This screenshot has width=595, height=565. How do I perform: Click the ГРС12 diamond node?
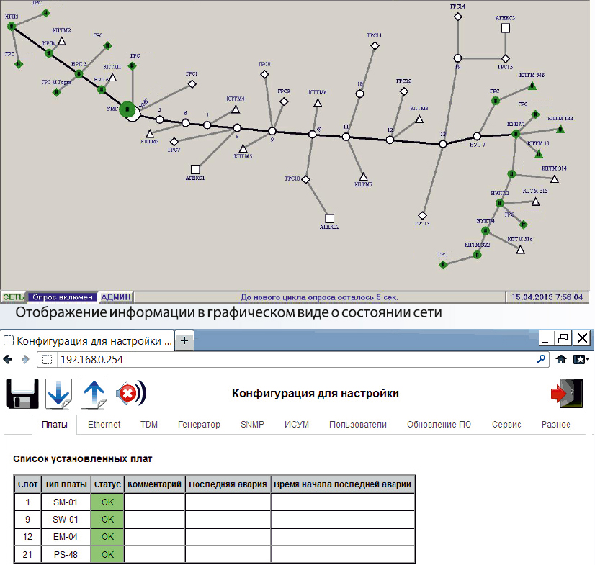click(404, 91)
